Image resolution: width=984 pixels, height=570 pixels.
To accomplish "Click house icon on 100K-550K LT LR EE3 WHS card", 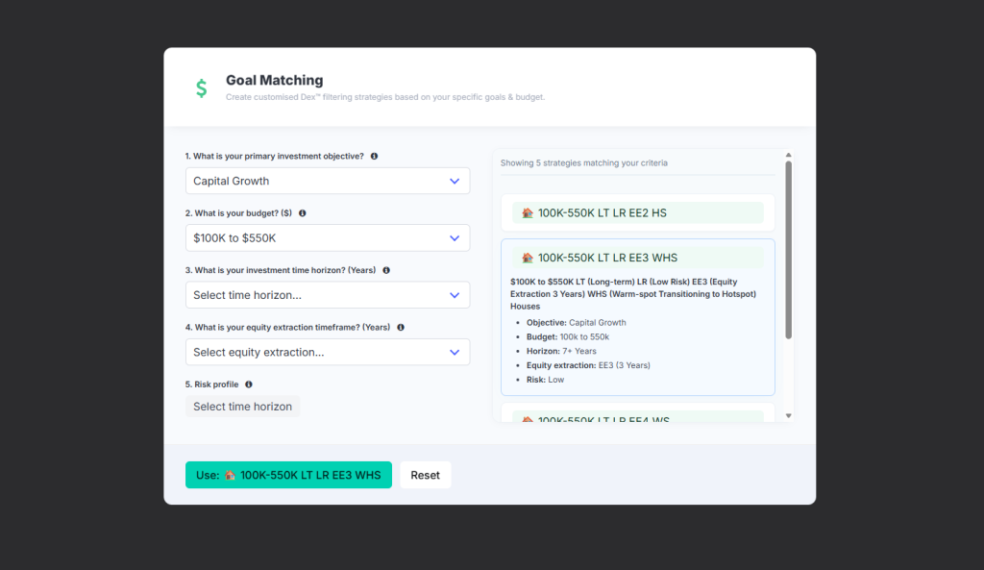I will tap(528, 258).
